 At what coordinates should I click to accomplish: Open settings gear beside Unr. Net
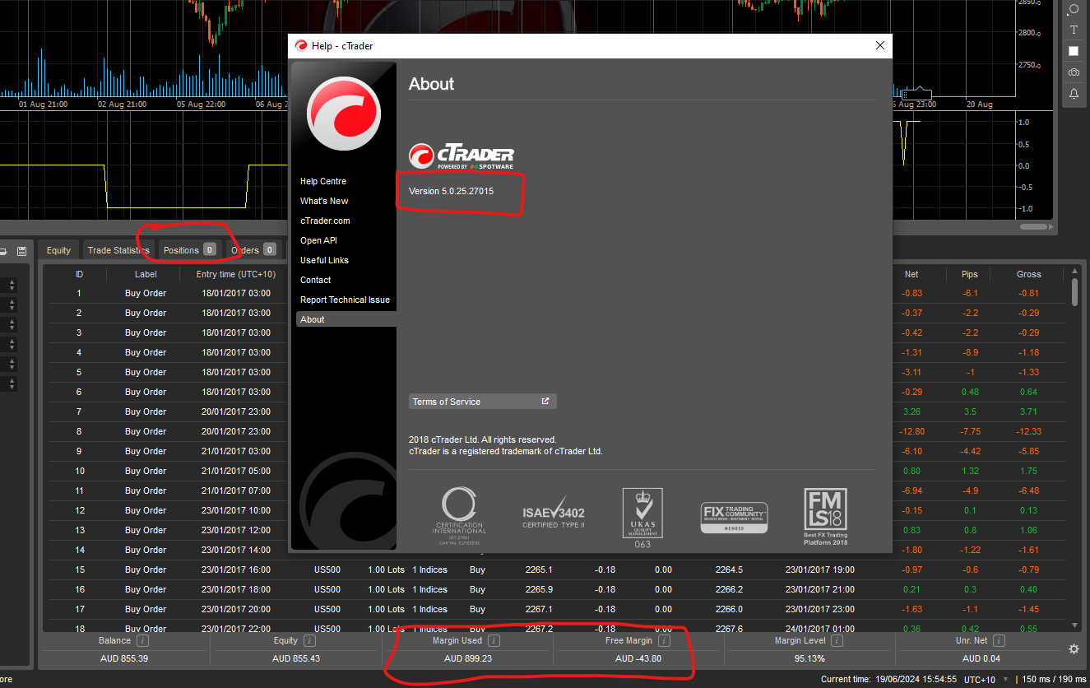[1074, 648]
